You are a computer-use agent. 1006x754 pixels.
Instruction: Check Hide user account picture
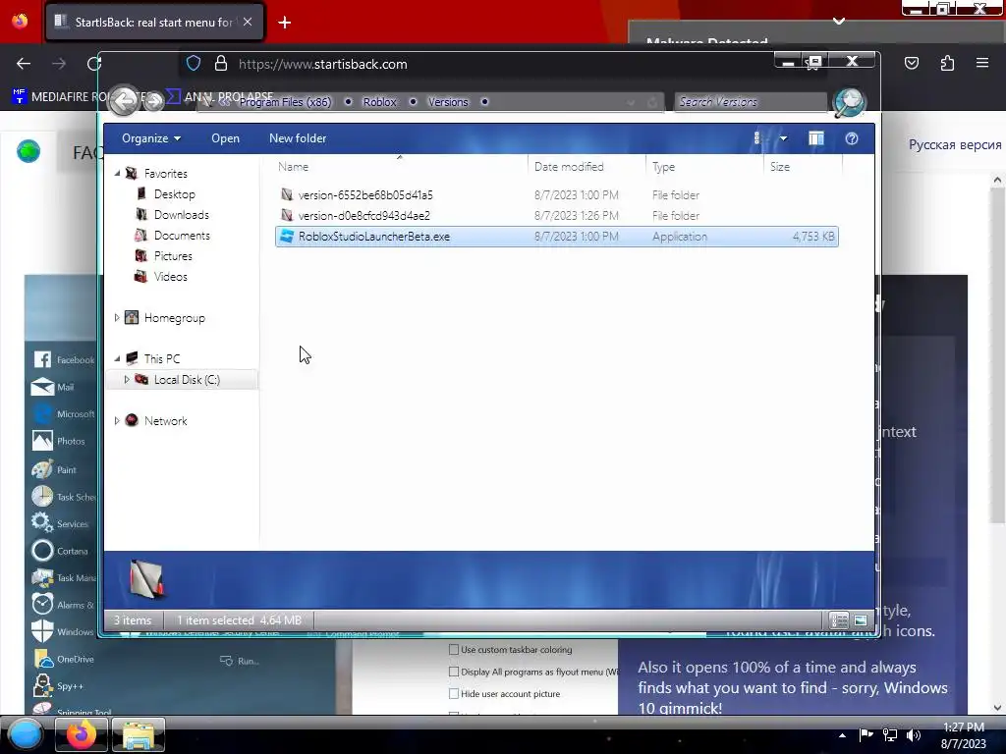coord(454,694)
